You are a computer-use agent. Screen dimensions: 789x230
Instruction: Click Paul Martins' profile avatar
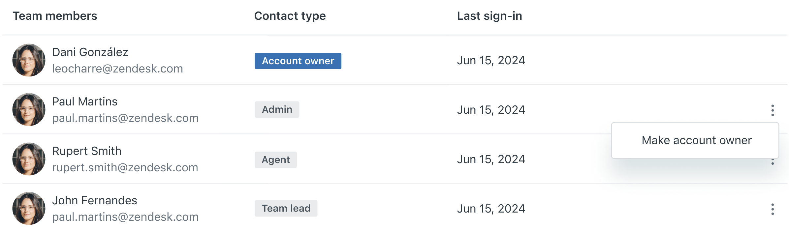point(29,110)
